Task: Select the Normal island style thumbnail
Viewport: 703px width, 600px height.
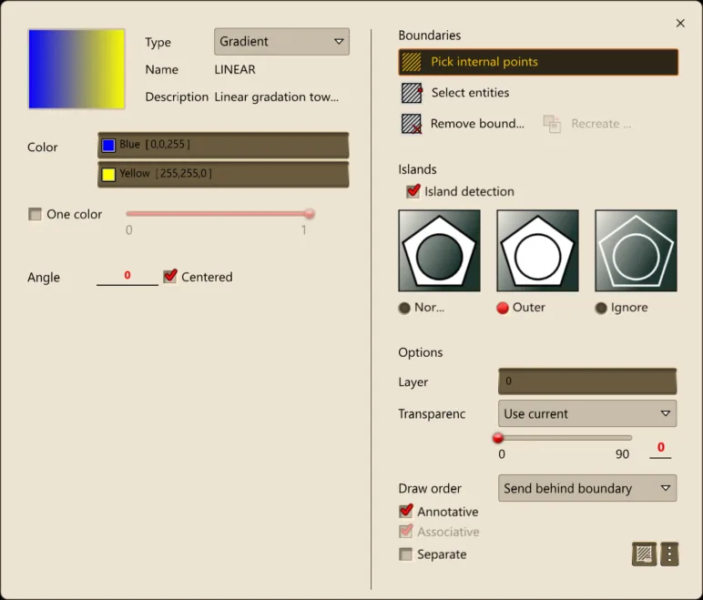Action: (439, 250)
